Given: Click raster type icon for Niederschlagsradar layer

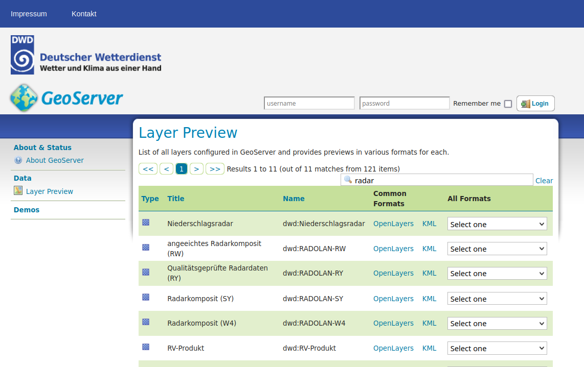Looking at the screenshot, I should 146,223.
